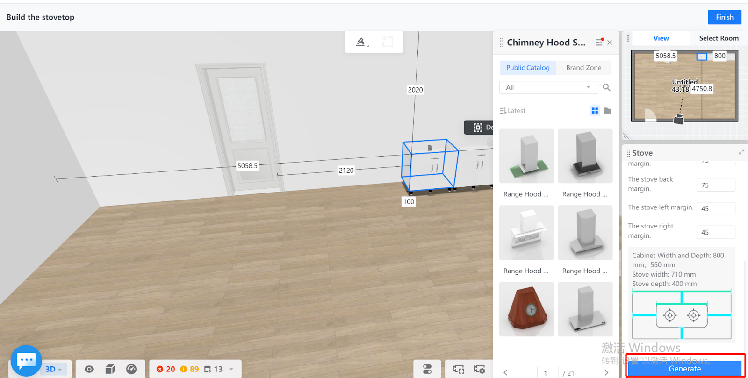Open the Chimney Hood panel list menu icon
This screenshot has width=748, height=378.
[x=599, y=42]
